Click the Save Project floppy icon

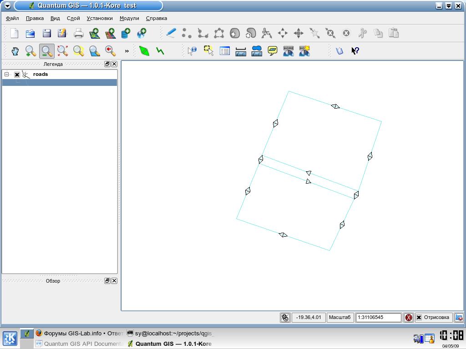[x=46, y=33]
